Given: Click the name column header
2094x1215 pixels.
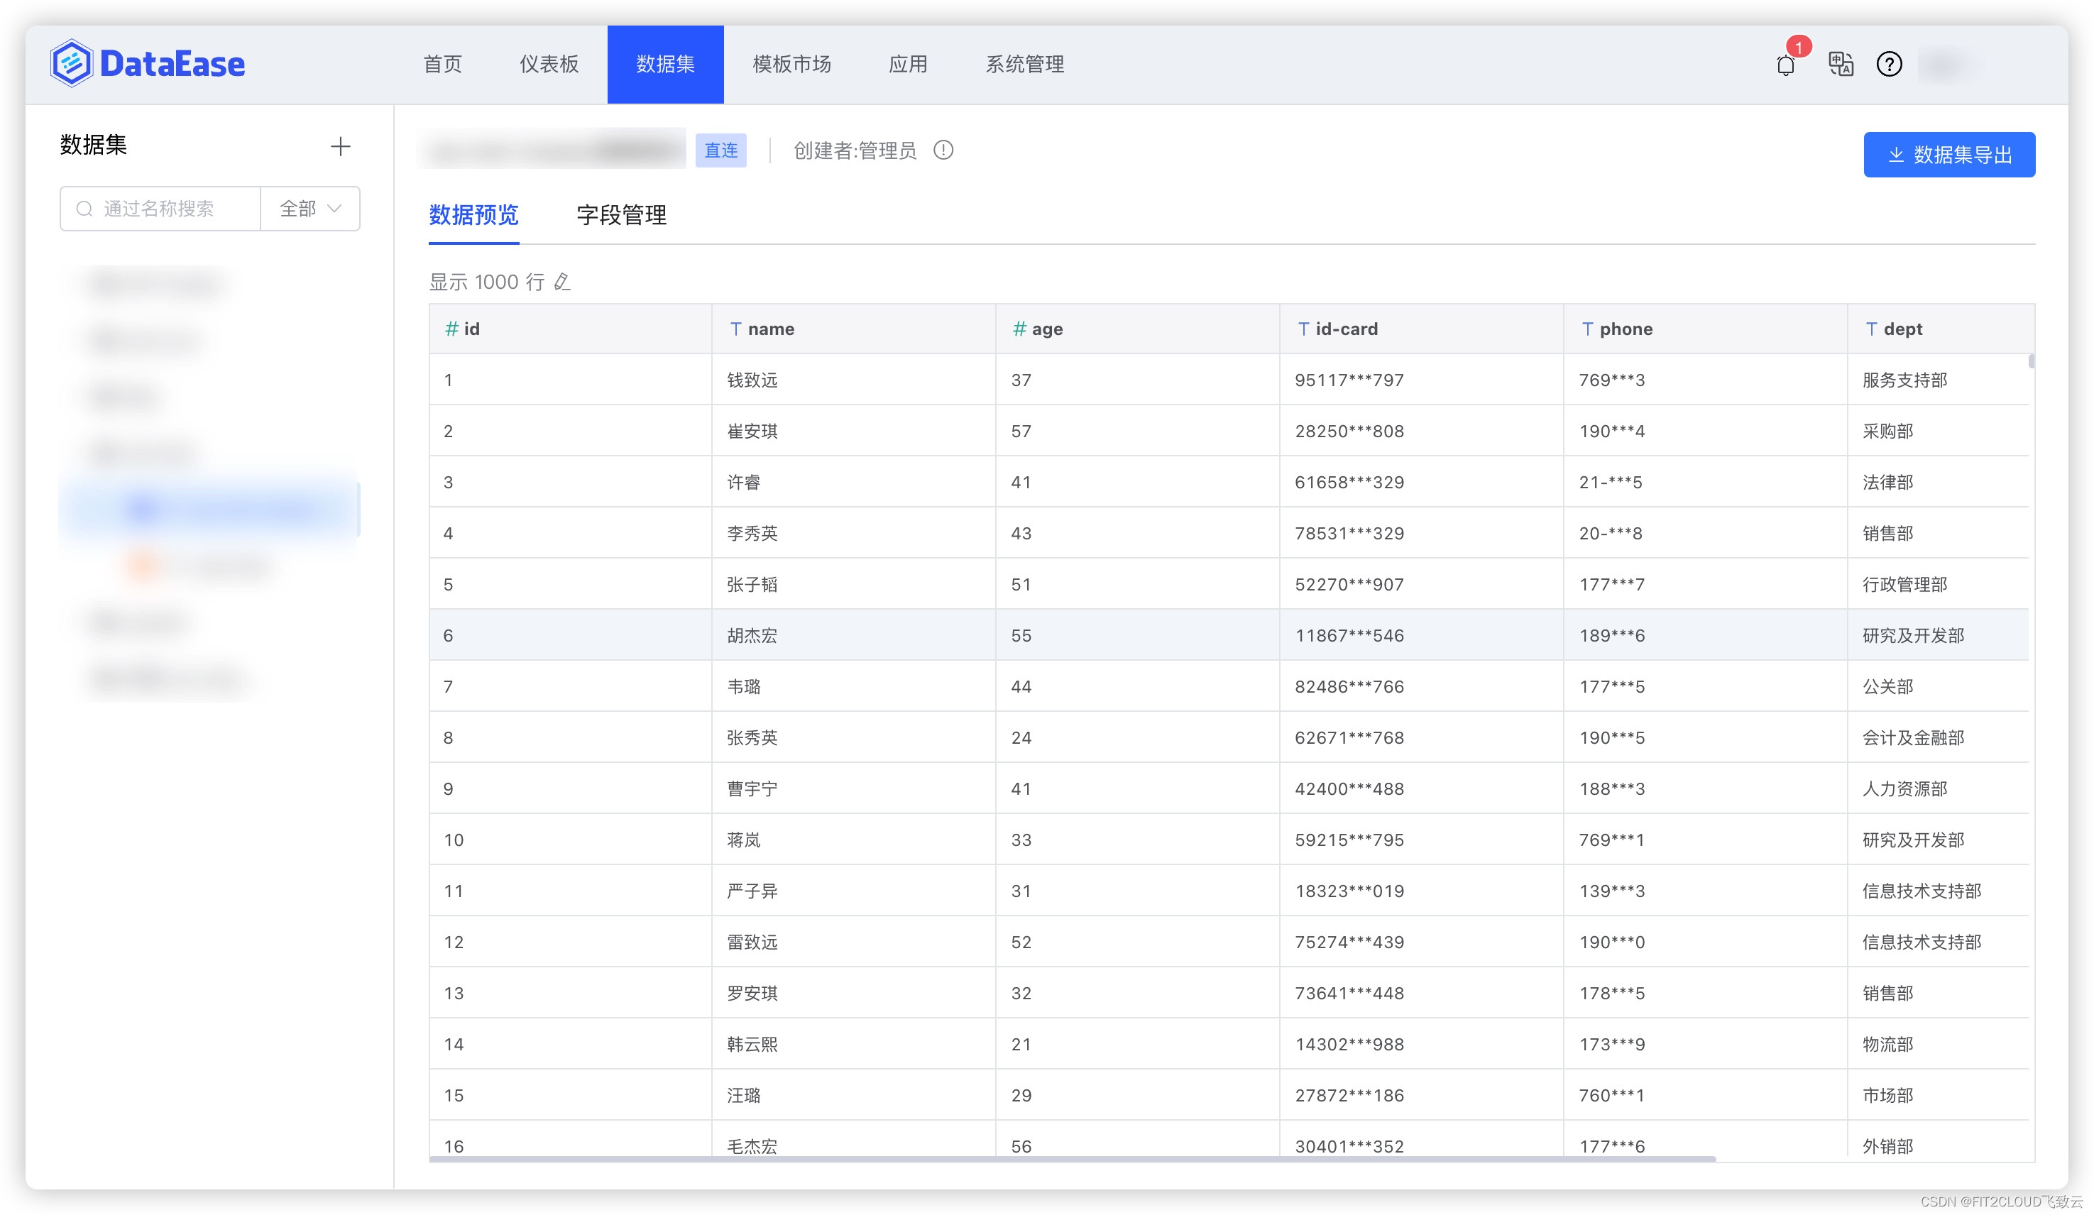Looking at the screenshot, I should pos(854,329).
